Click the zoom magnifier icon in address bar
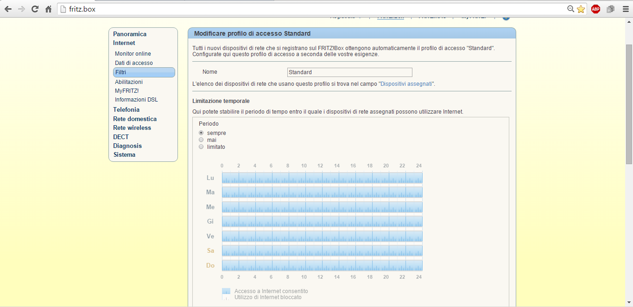633x307 pixels. [x=571, y=9]
